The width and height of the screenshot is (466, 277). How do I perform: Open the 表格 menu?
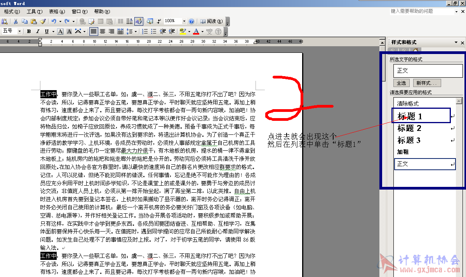(x=57, y=11)
